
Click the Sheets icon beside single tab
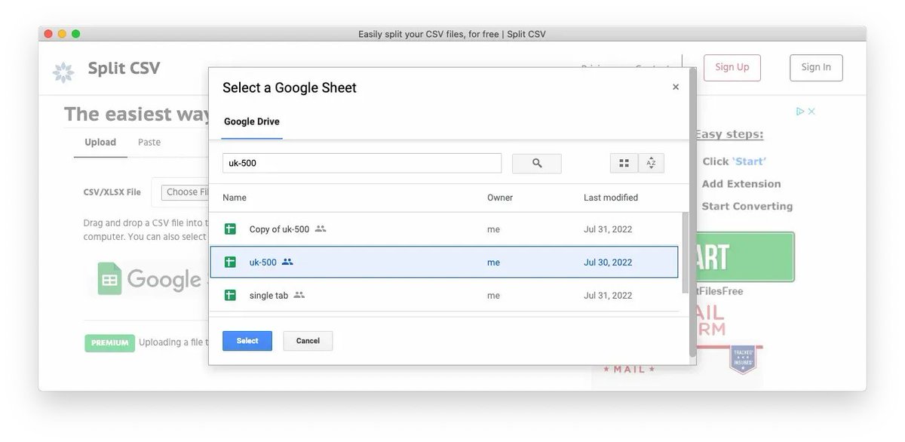click(x=230, y=296)
